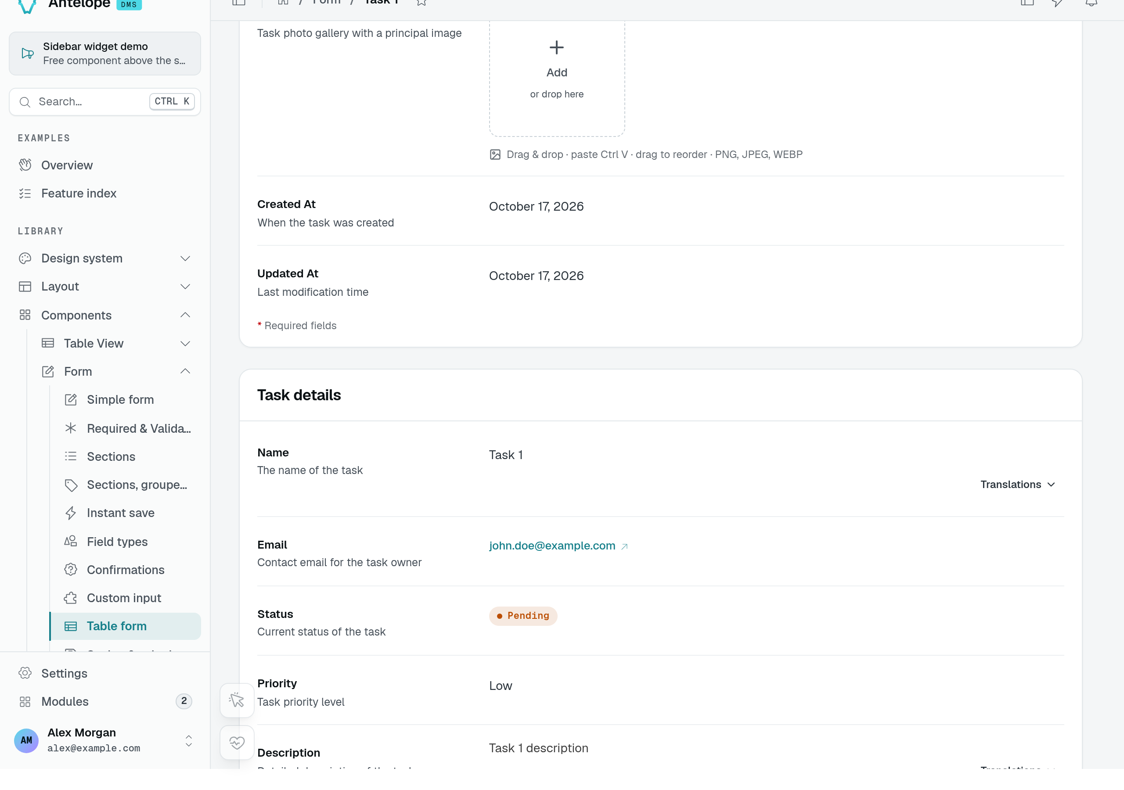
Task: Click the Low priority value
Action: coord(501,685)
